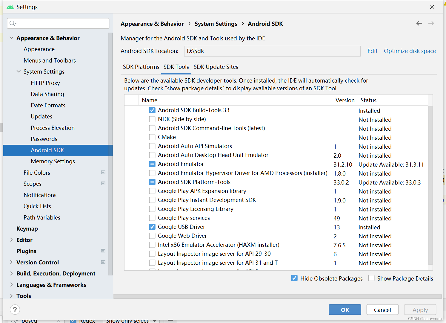Check Intel x86 Emulator Accelerator (HAXM installer)
Viewport: 446px width, 323px height.
point(152,245)
